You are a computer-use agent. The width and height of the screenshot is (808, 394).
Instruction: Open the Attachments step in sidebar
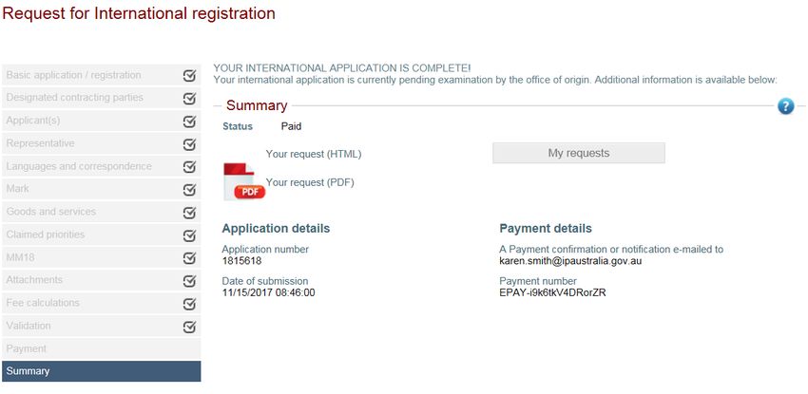click(102, 280)
